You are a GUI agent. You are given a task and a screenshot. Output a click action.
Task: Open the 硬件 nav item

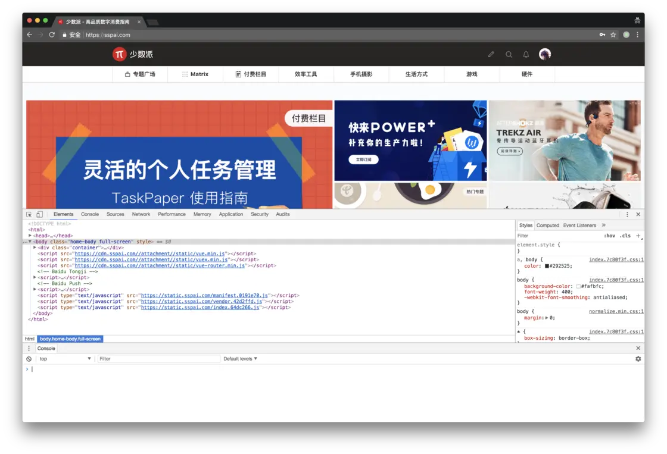[x=527, y=74]
